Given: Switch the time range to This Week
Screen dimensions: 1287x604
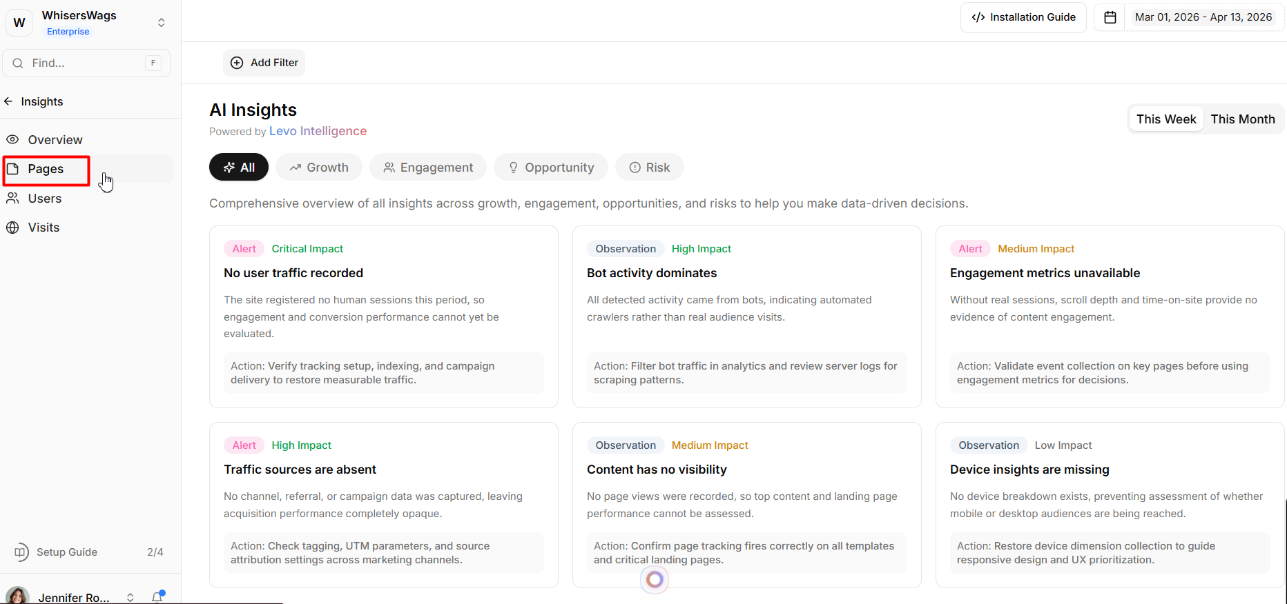Looking at the screenshot, I should pyautogui.click(x=1166, y=119).
